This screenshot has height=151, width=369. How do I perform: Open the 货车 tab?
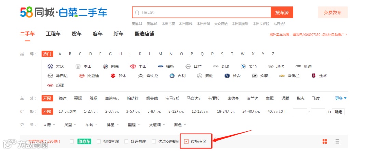77,34
